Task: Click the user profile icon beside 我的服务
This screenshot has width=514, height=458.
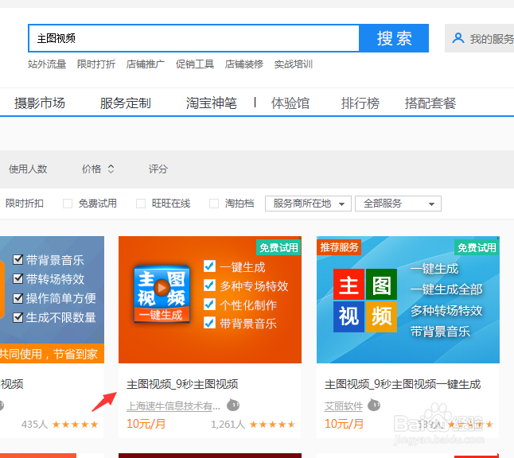Action: pos(458,38)
